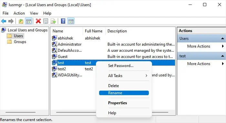
Task: Collapse the Users section in Actions pane
Action: (x=222, y=39)
